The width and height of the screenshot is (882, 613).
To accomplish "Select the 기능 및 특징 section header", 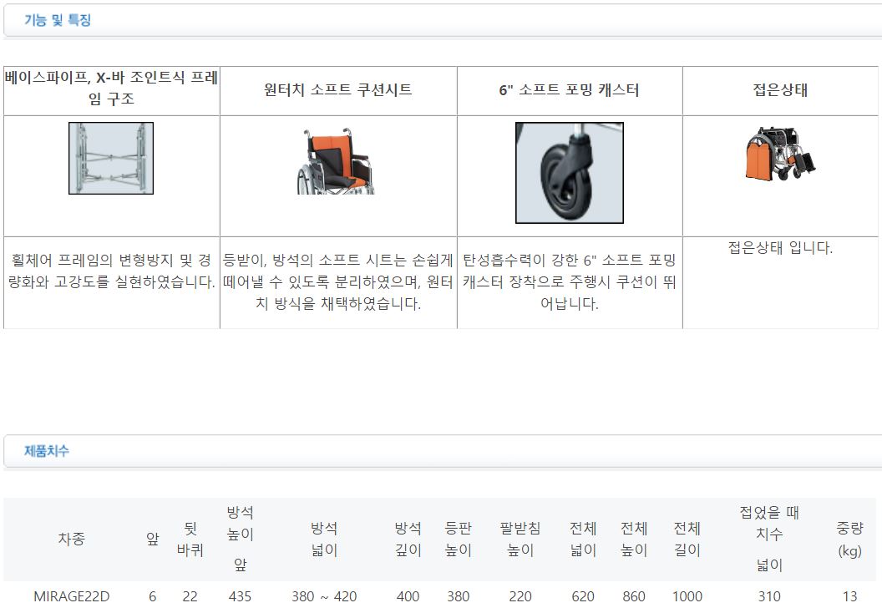I will point(58,21).
